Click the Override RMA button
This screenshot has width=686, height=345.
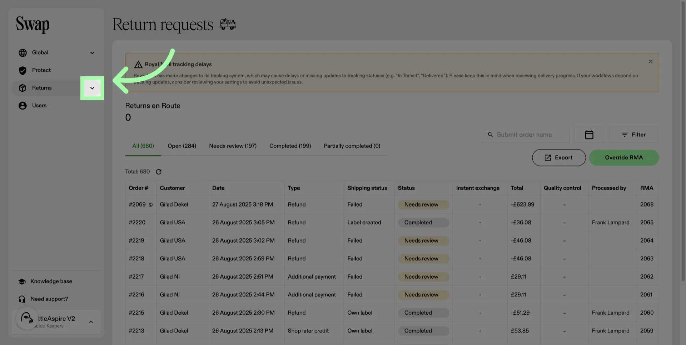coord(624,158)
